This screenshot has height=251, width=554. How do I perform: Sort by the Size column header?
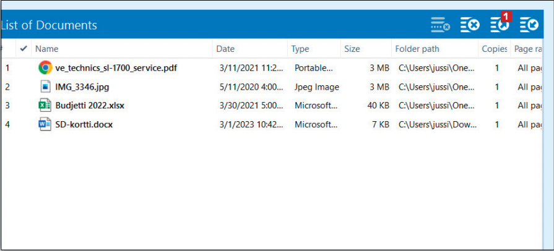(352, 49)
